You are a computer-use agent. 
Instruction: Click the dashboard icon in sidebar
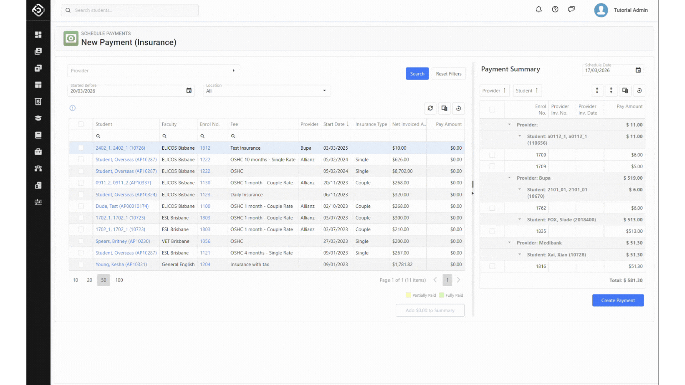tap(38, 35)
